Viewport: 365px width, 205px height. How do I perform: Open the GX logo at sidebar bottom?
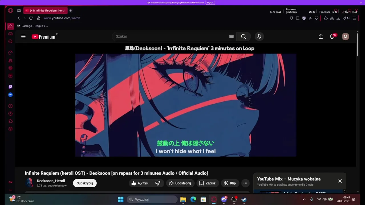point(11,182)
